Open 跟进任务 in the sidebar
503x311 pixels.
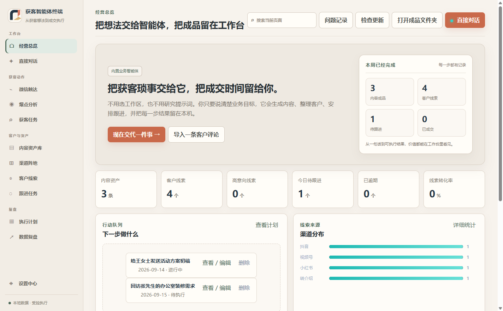point(41,193)
